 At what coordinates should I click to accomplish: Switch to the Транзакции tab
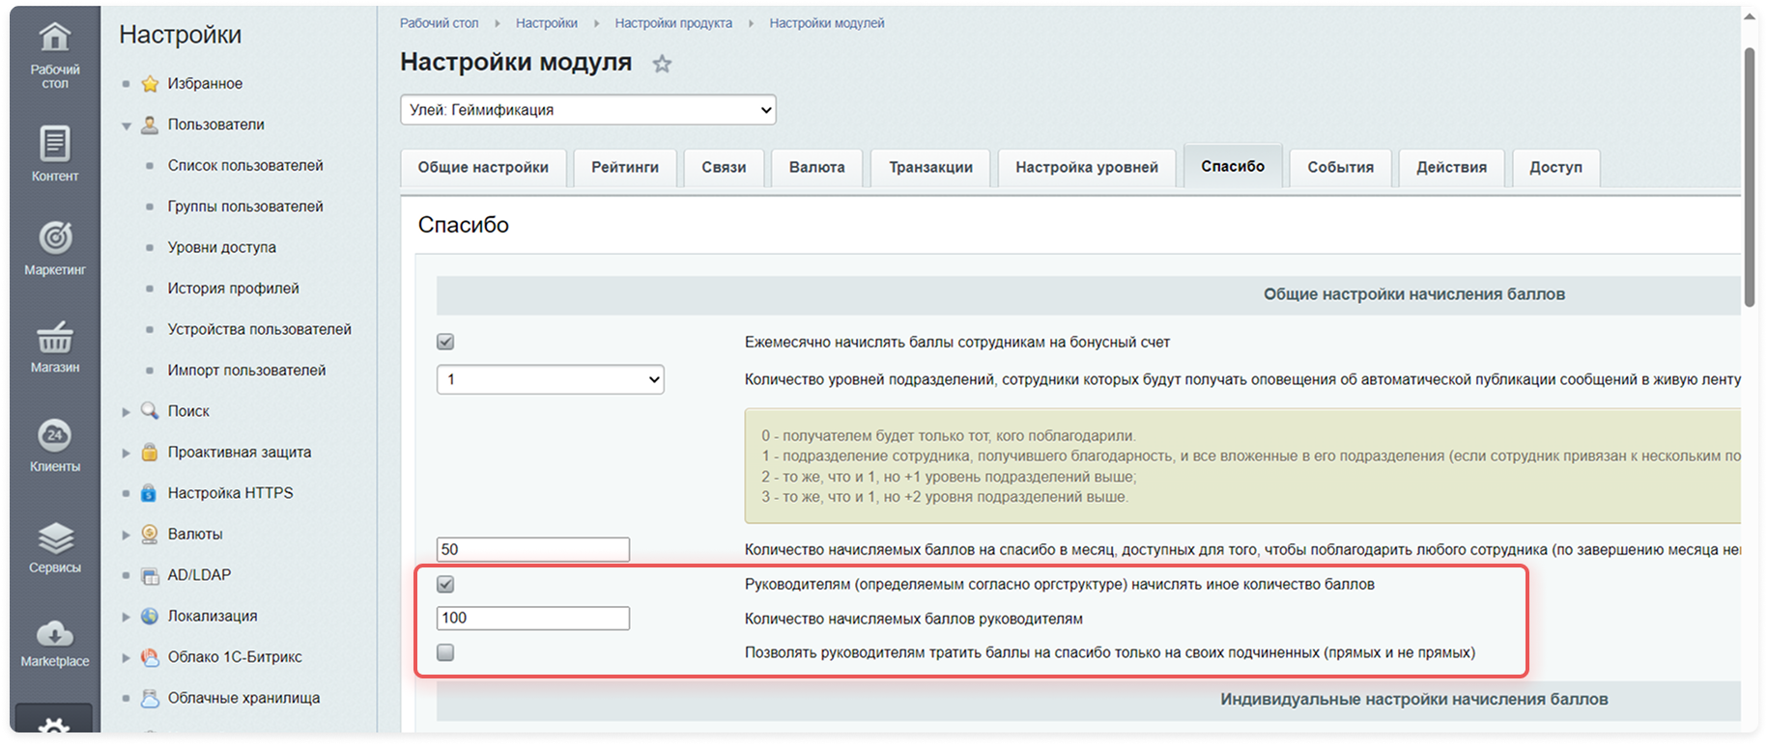pos(931,167)
